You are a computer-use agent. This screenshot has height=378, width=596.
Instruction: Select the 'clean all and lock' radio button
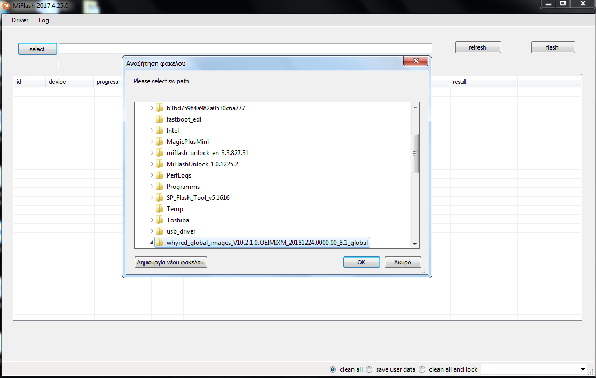tap(422, 369)
